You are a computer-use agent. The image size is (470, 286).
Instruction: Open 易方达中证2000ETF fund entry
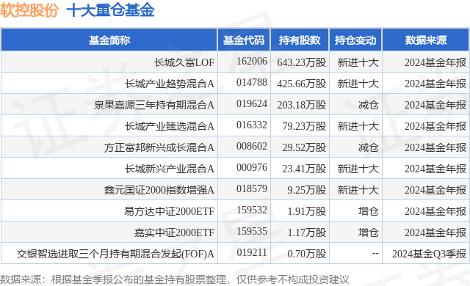coord(170,211)
